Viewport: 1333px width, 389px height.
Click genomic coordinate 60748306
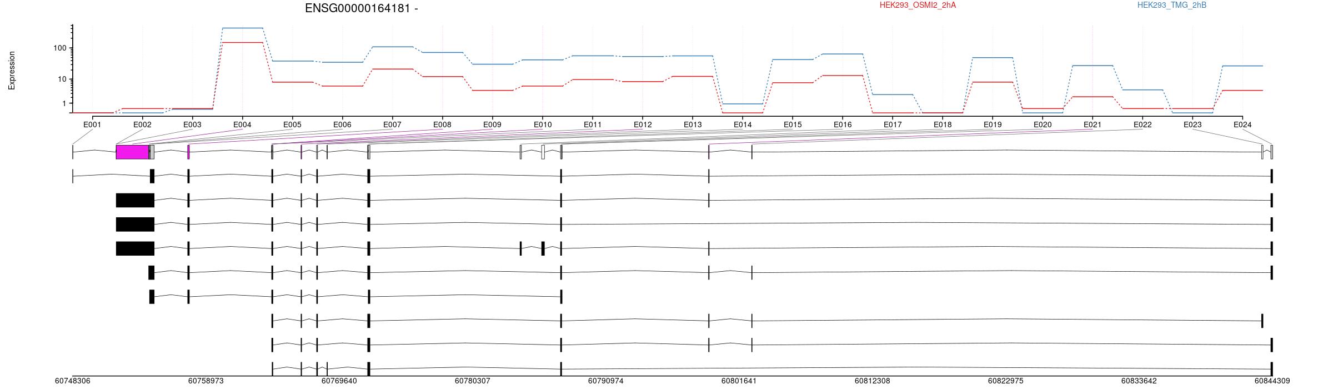(73, 381)
